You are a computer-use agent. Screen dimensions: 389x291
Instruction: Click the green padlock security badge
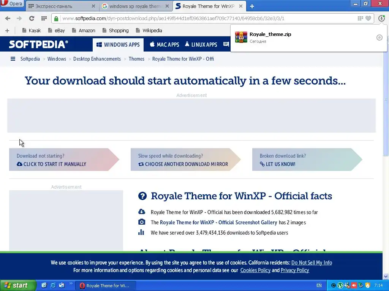[56, 19]
